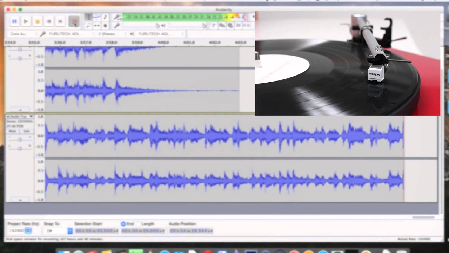Click the selection End time field
This screenshot has height=253, width=449.
click(x=143, y=231)
